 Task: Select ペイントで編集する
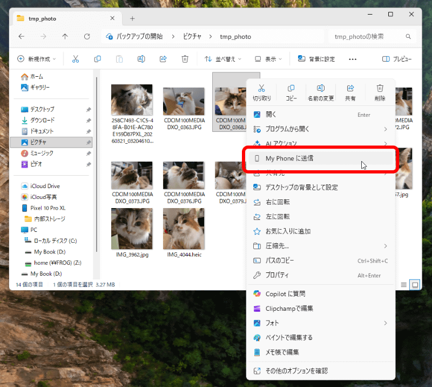pyautogui.click(x=321, y=338)
